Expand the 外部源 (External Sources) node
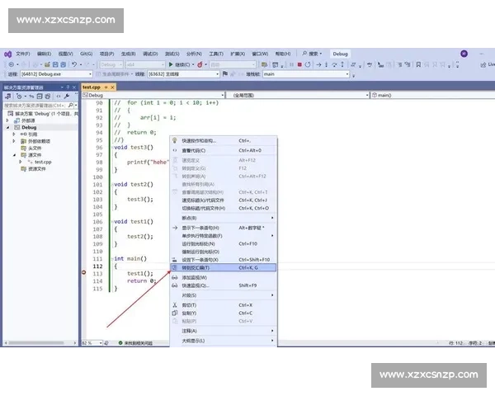This screenshot has height=396, width=495. pyautogui.click(x=8, y=120)
